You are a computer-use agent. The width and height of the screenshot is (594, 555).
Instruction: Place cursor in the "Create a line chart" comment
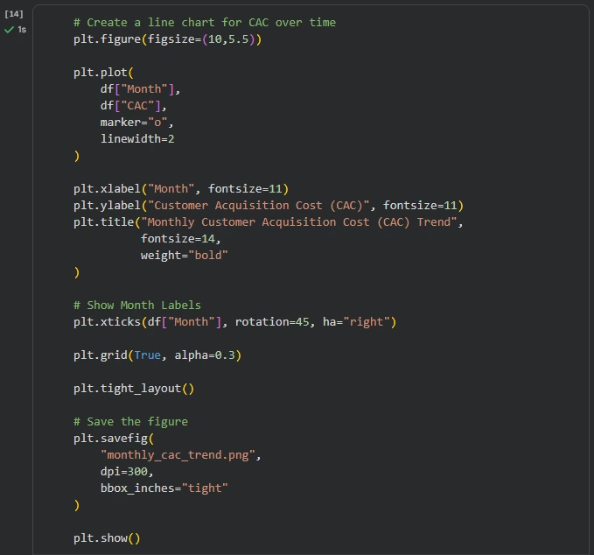205,23
